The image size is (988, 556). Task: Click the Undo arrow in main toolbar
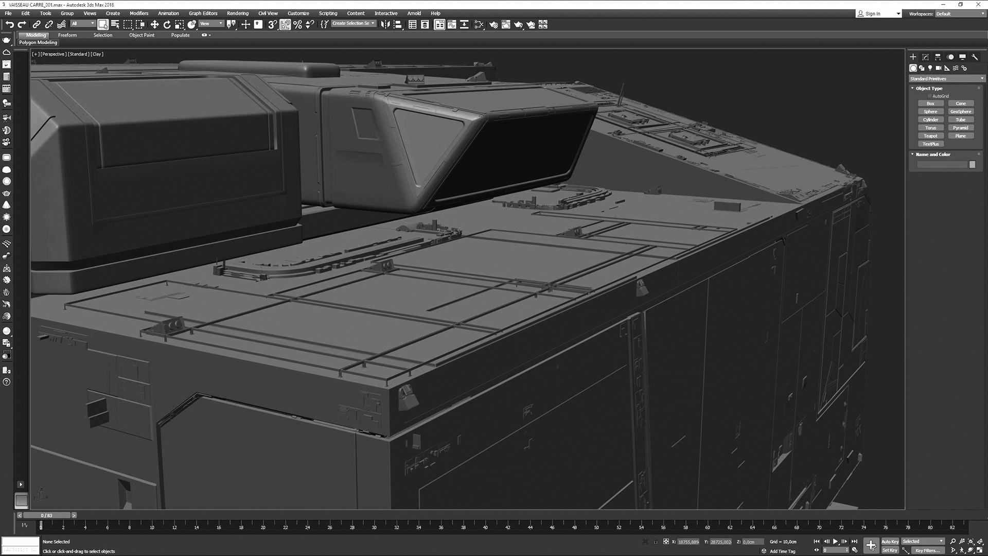click(9, 24)
